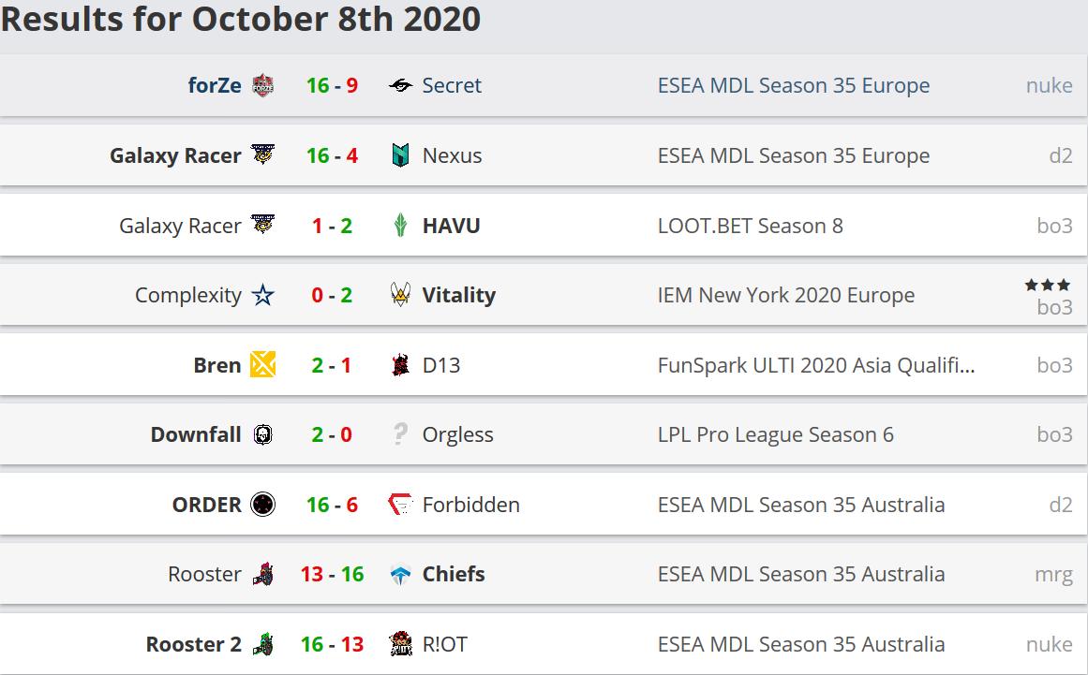Open the Rooster vs Chiefs 13-16 score
Screen dimensions: 1088x675
point(332,575)
